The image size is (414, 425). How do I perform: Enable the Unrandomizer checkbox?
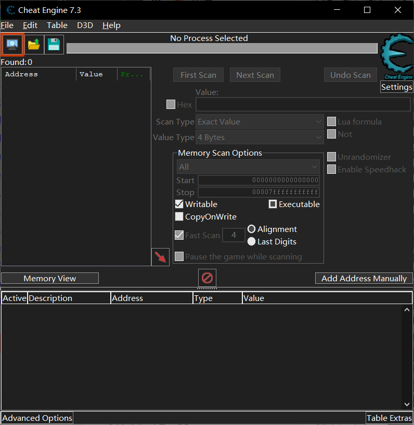tap(331, 157)
